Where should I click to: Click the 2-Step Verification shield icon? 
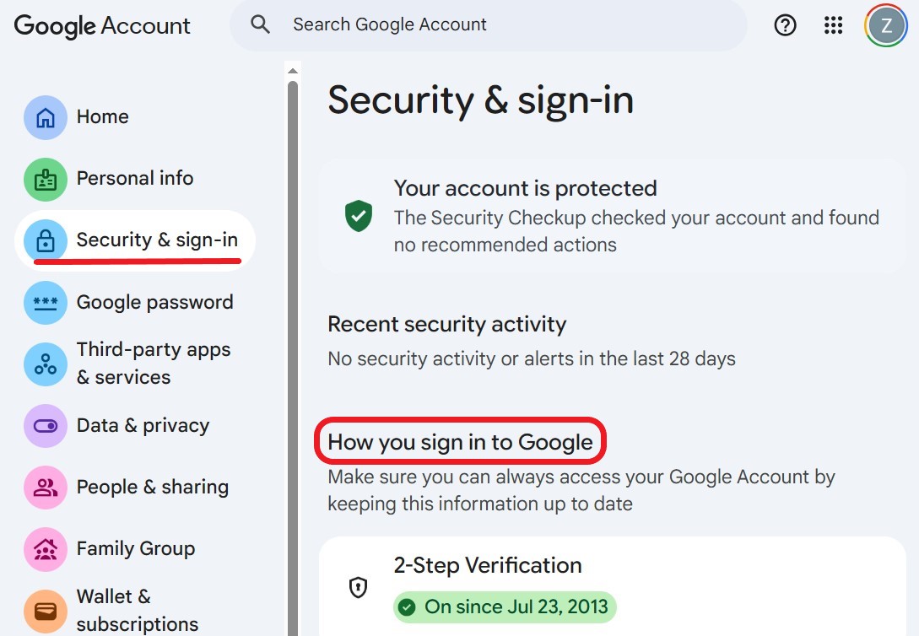click(x=358, y=587)
